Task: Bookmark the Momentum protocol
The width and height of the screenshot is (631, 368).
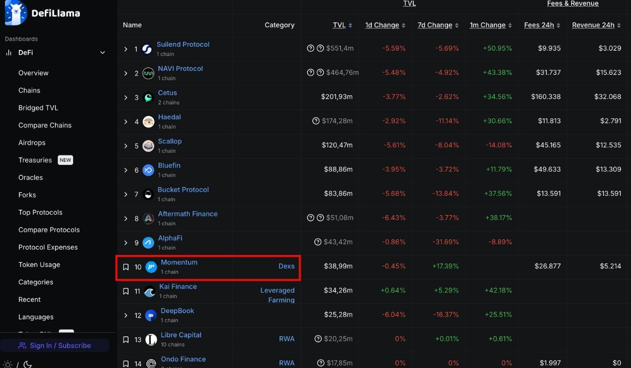Action: coord(126,267)
